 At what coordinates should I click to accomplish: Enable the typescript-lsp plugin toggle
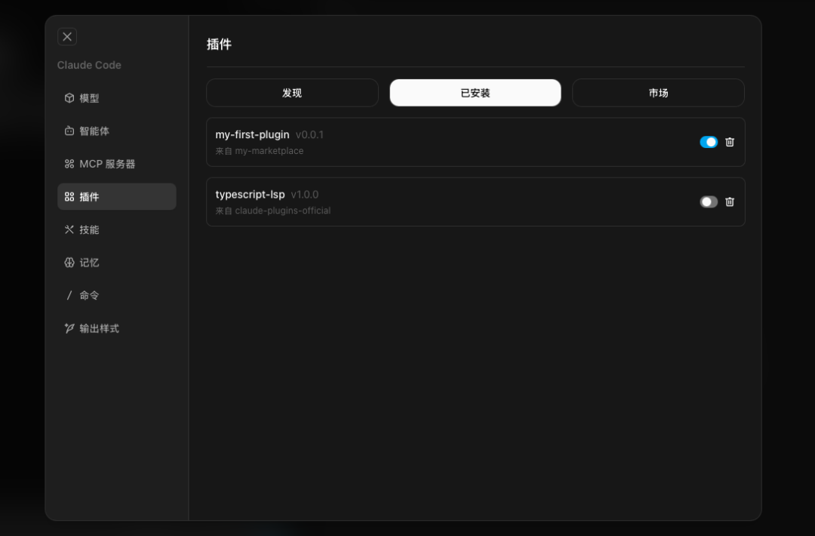709,202
